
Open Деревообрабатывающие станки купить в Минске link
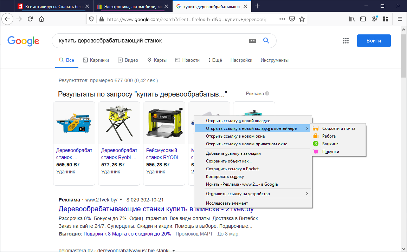click(156, 209)
